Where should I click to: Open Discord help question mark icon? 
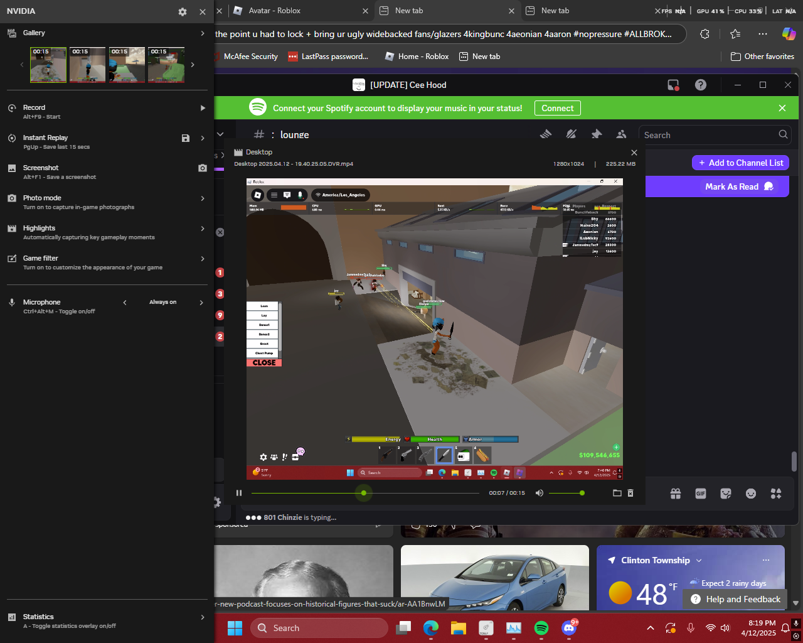pyautogui.click(x=701, y=85)
